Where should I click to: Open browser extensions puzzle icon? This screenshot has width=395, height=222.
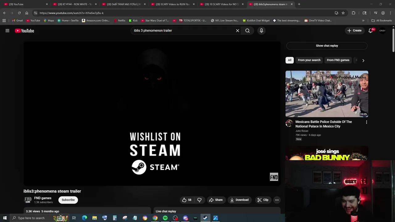tap(354, 13)
